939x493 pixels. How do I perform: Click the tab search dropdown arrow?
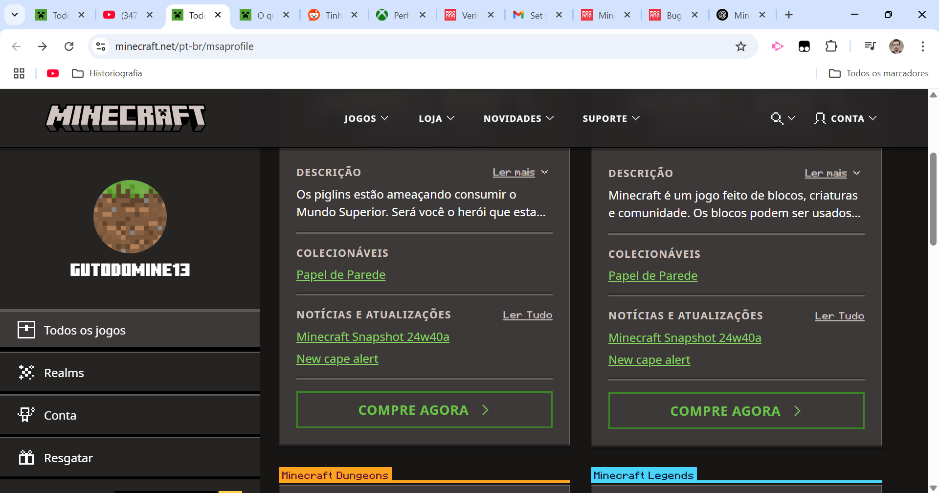[x=15, y=15]
